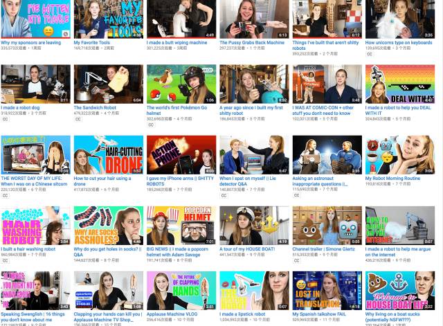This screenshot has width=443, height=326.
Task: Open 'A year ago since I built my first shitty robot'
Action: 251,111
